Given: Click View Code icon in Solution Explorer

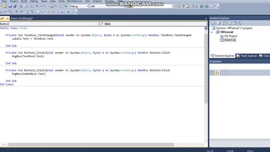Looking at the screenshot, I should click(x=230, y=23).
